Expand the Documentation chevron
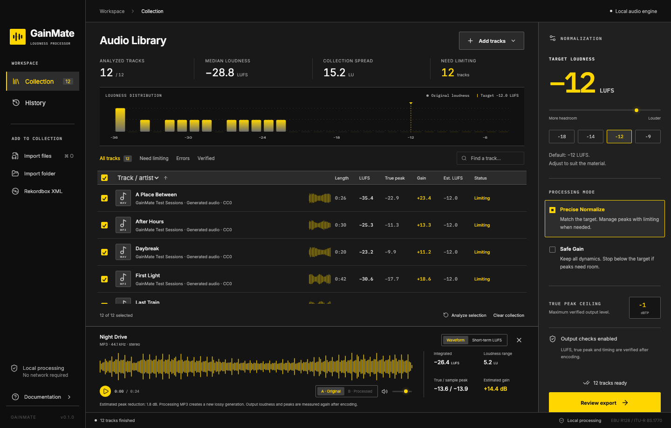 tap(69, 397)
